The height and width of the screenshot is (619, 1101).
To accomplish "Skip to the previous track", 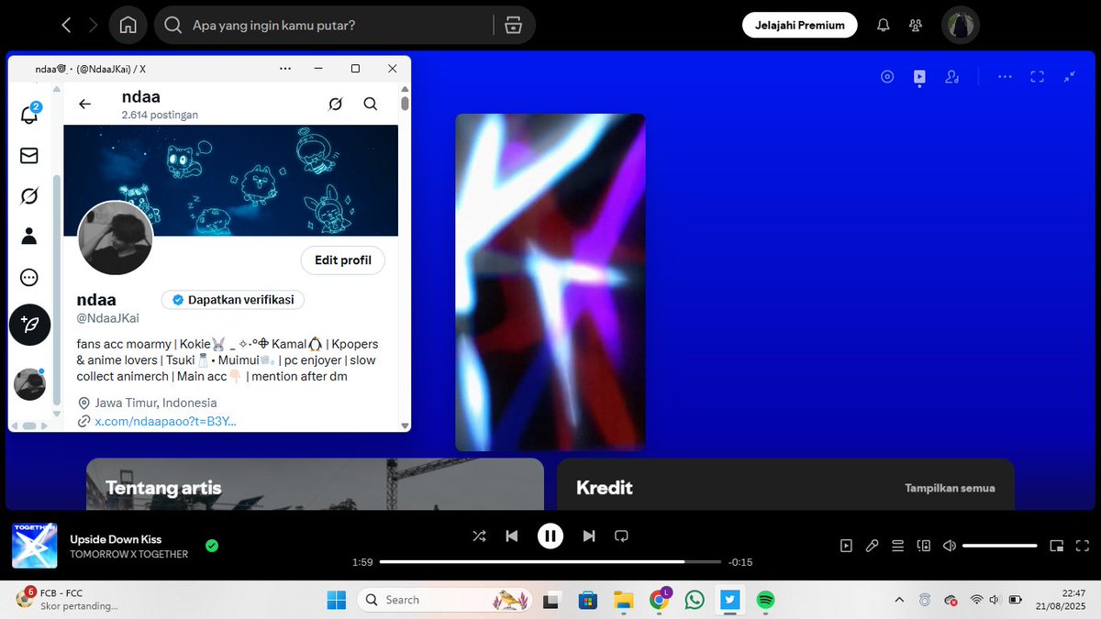I will (x=512, y=536).
